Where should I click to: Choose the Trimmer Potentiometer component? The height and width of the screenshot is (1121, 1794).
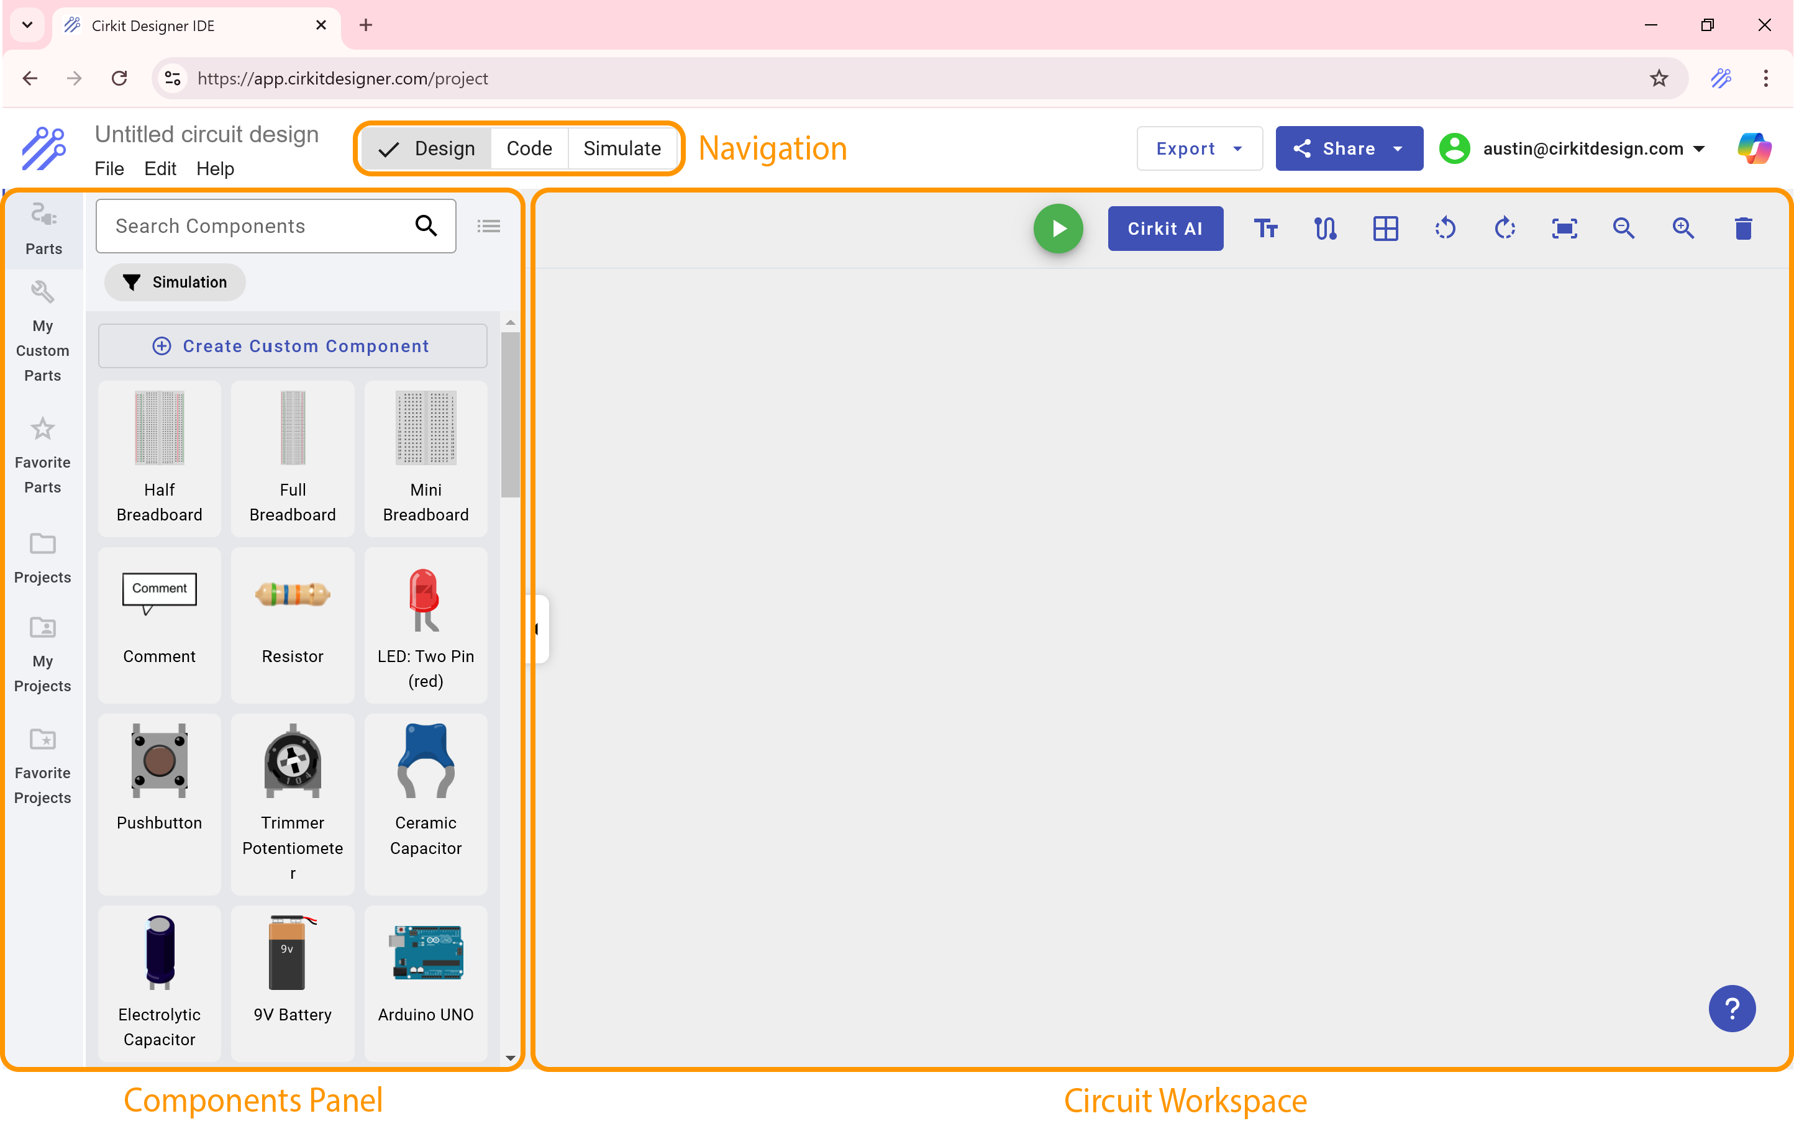coord(293,804)
